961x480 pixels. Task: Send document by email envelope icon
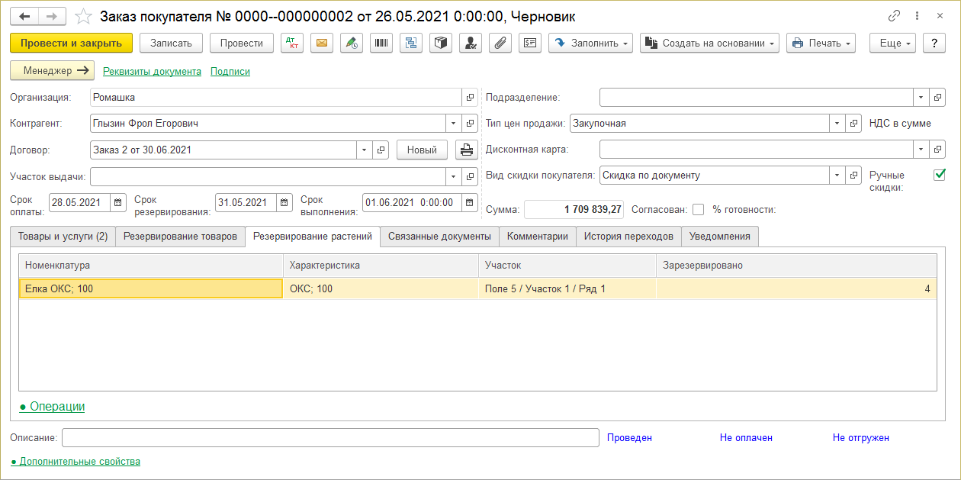pyautogui.click(x=322, y=43)
